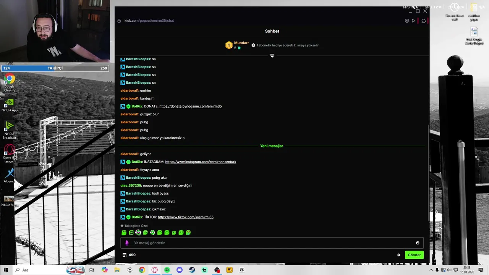Viewport: 489px width, 275px height.
Task: Open the tiktok.com/@emirm.35 link
Action: point(185,217)
